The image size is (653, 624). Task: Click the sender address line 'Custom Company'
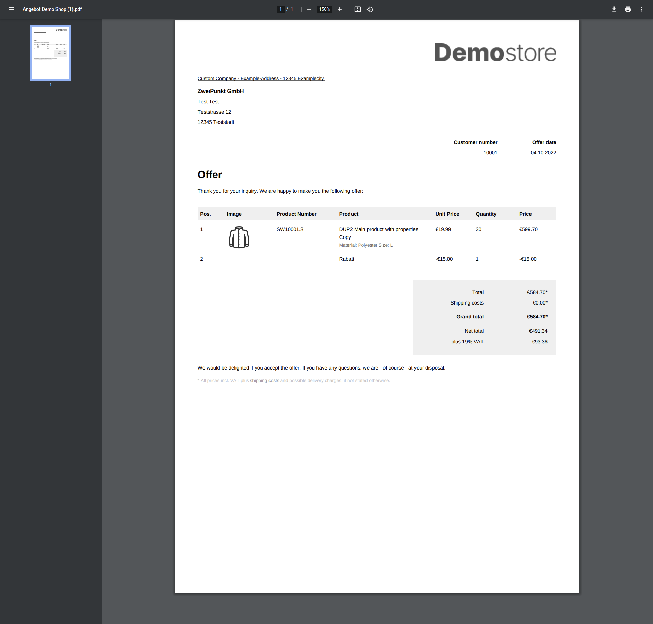pos(261,78)
